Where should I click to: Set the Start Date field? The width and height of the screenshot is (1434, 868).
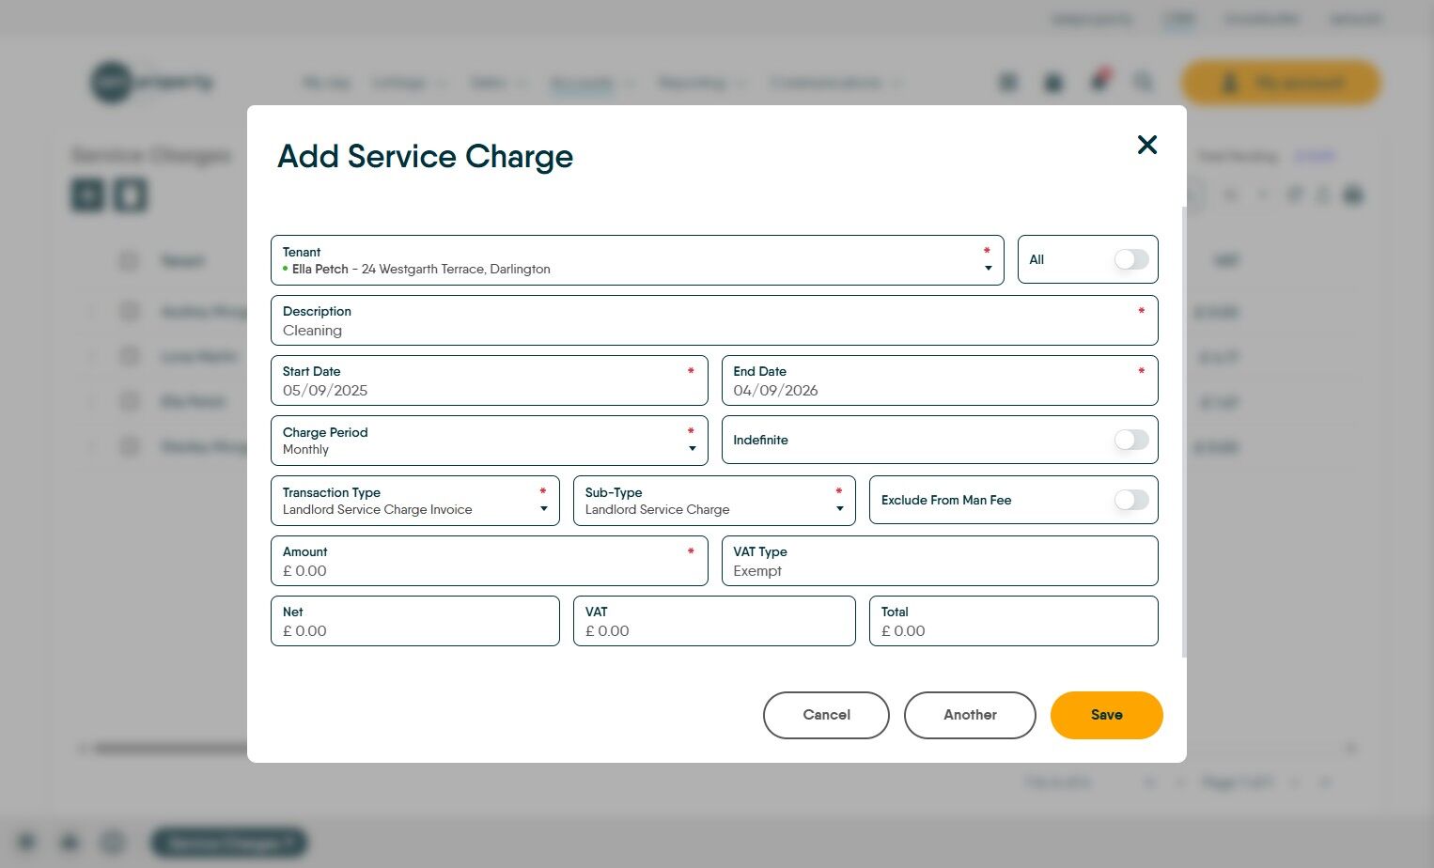coord(489,380)
